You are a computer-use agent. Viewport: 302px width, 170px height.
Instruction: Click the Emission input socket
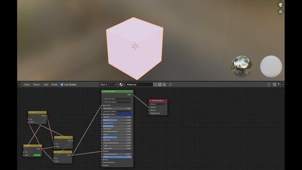point(101,151)
